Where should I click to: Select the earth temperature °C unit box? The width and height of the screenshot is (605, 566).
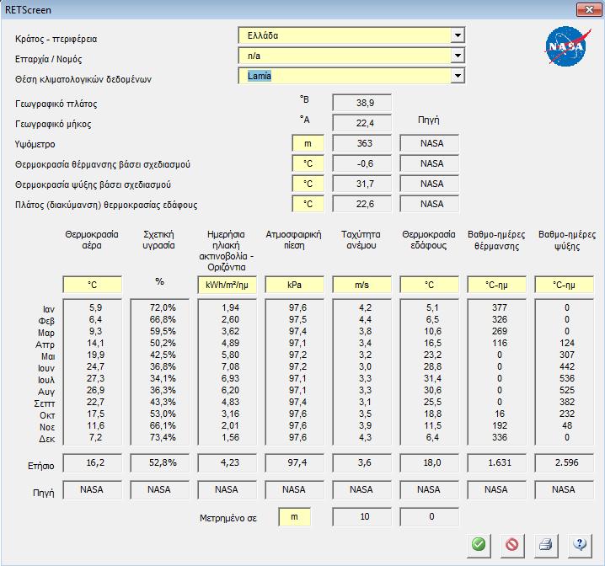click(429, 285)
